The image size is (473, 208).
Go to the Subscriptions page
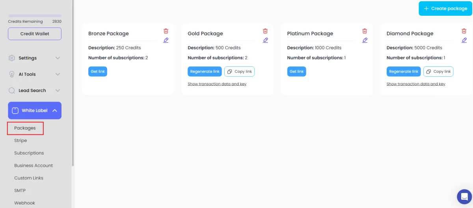click(29, 153)
